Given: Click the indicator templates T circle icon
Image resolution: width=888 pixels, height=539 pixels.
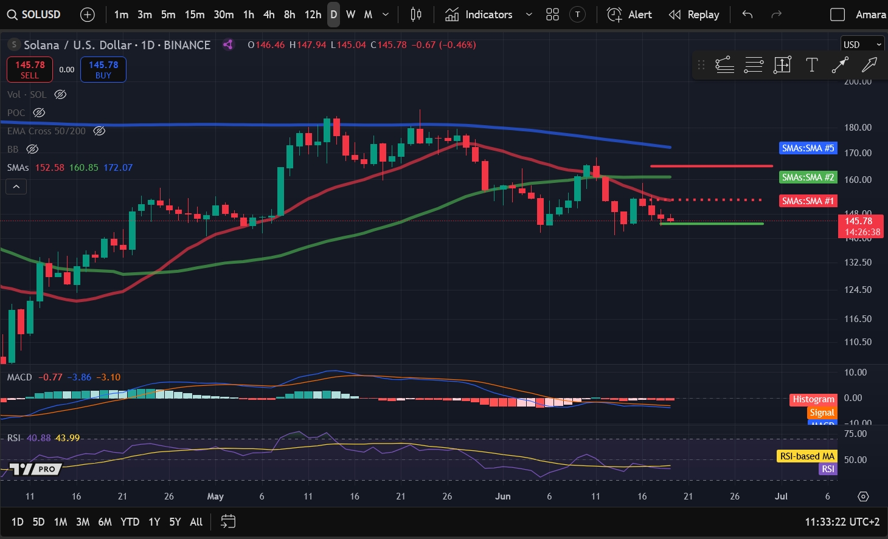Looking at the screenshot, I should (x=578, y=15).
